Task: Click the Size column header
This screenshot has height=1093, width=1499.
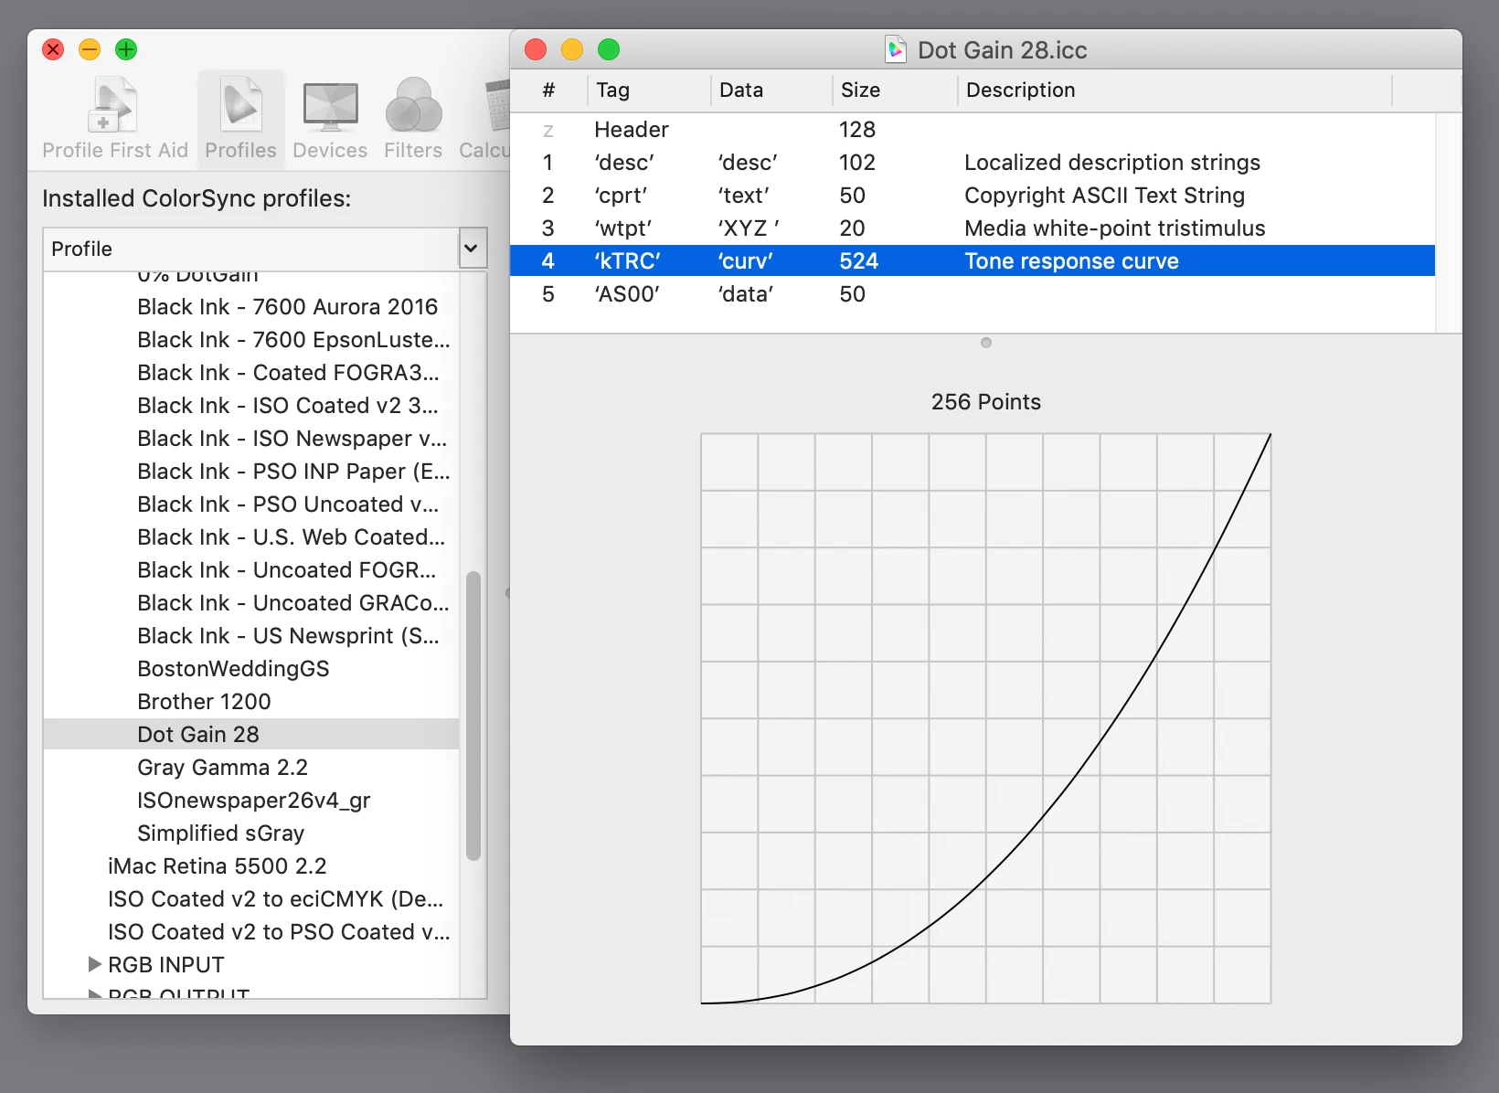Action: [x=895, y=90]
